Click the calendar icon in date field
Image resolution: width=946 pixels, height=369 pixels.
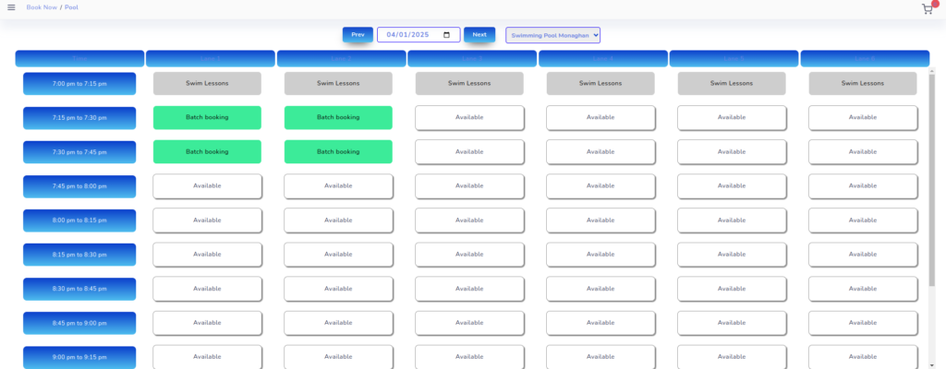click(447, 35)
